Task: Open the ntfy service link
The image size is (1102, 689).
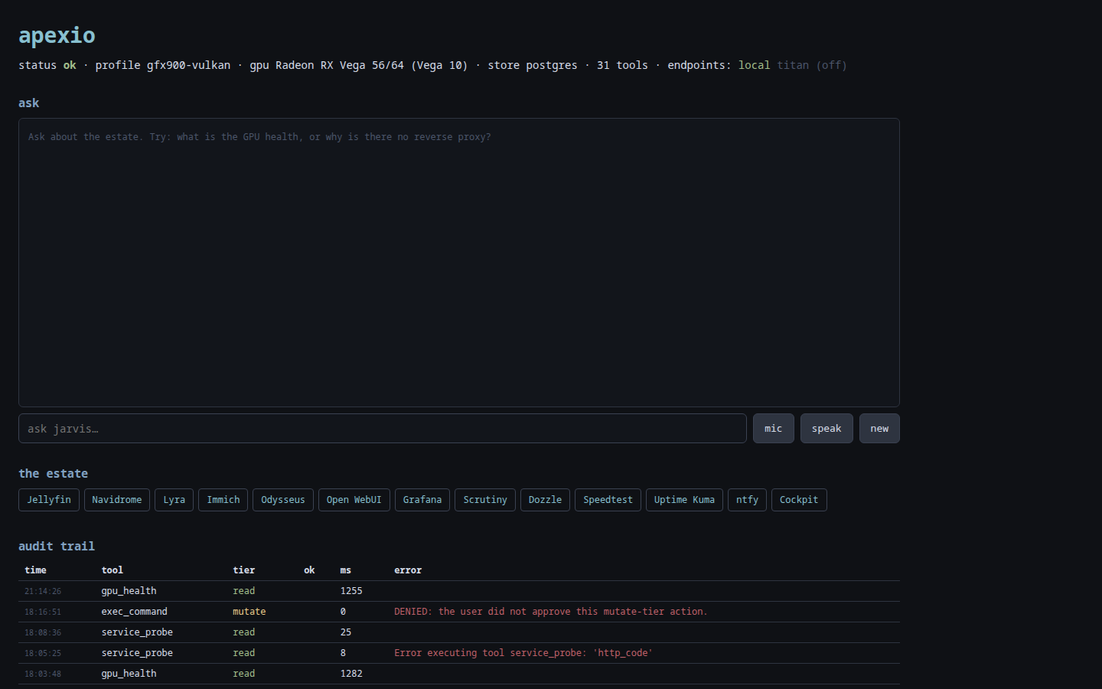Action: tap(747, 500)
